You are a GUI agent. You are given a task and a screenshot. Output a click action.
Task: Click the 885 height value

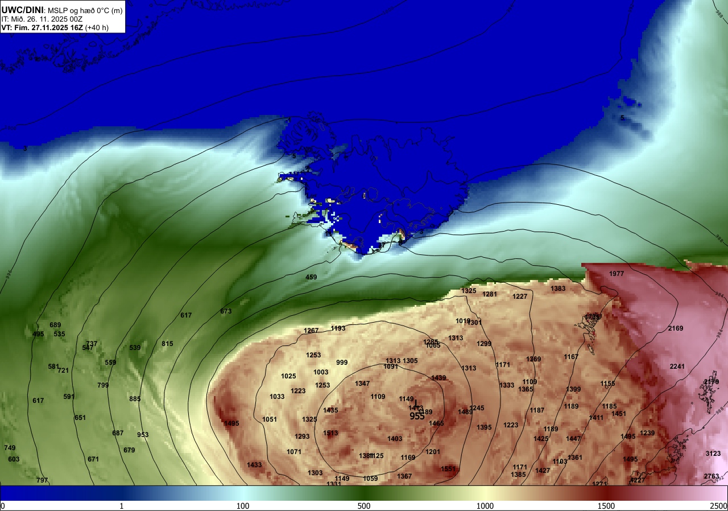[x=135, y=399]
